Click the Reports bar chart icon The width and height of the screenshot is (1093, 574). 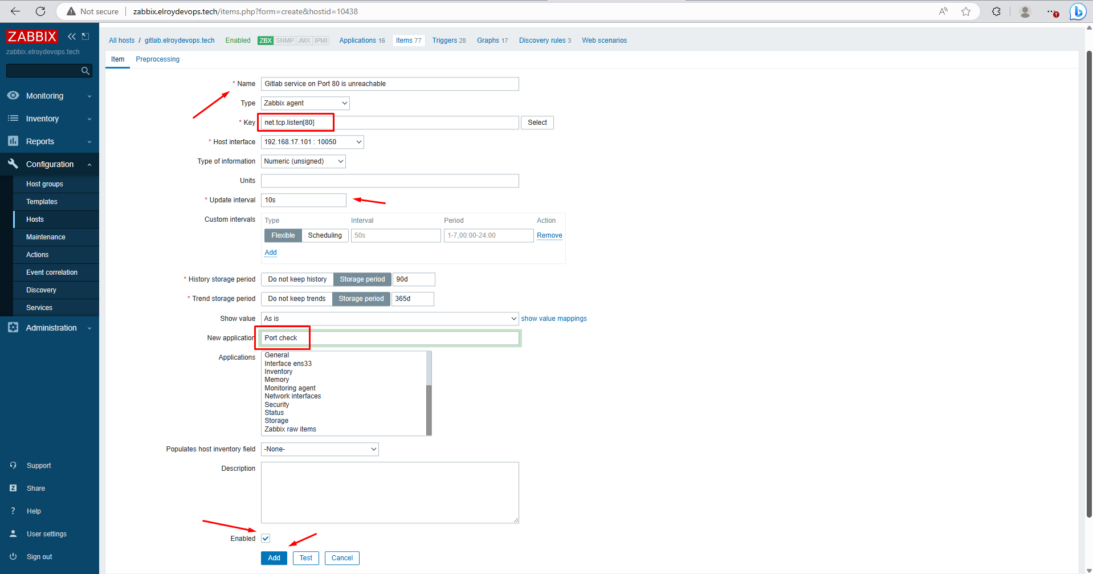13,141
